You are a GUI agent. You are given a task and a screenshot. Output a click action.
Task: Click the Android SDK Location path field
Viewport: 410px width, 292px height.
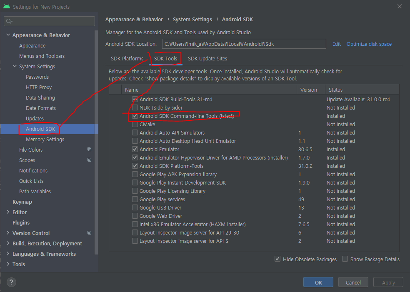[x=244, y=44]
